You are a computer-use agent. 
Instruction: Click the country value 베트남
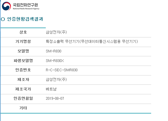tap(51, 89)
